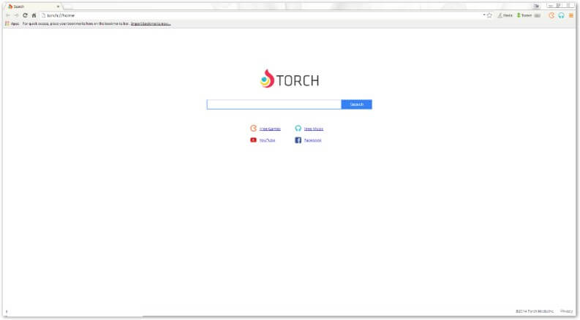Screen dimensions: 580x320
Task: Open the orange Torch main menu icon
Action: click(x=571, y=15)
